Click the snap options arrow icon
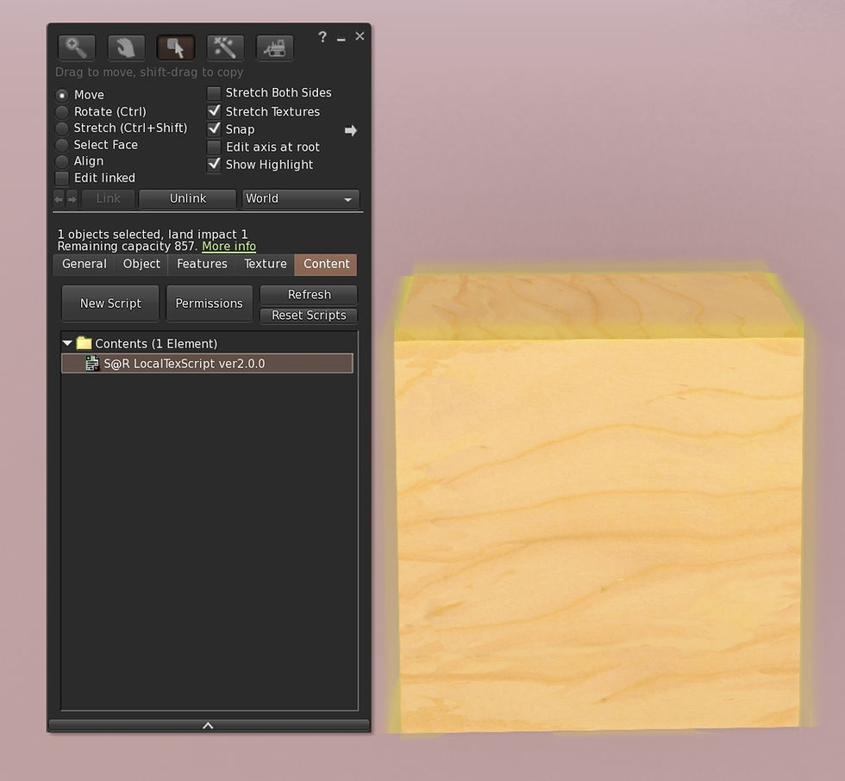 coord(351,130)
